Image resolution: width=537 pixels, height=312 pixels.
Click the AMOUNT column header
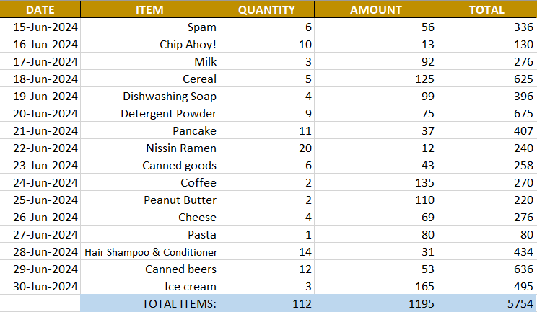pyautogui.click(x=375, y=9)
